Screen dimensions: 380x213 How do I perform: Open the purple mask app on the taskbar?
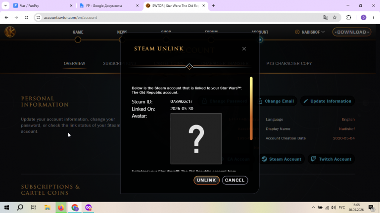88,208
